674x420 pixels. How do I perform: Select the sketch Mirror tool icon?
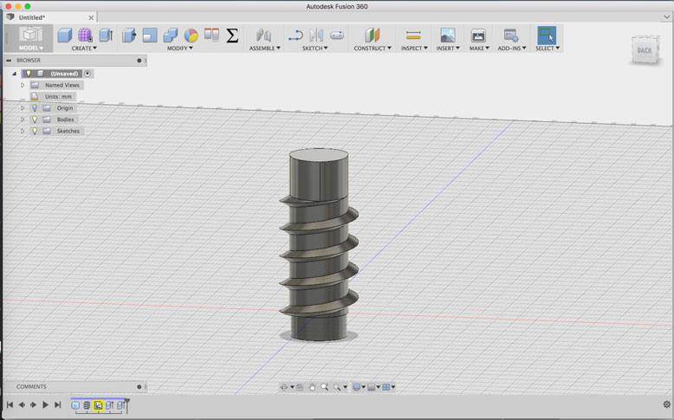(x=316, y=36)
